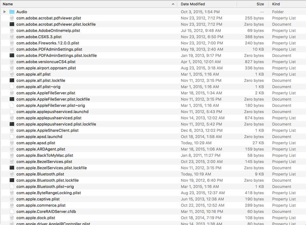The height and width of the screenshot is (225, 306).
Task: Select the file name com.apple.dock.plist
Action: 36,218
